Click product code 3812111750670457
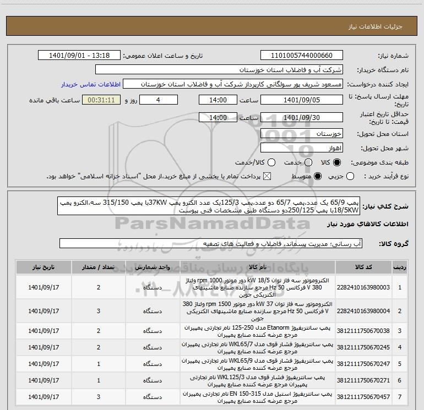 coord(363,397)
